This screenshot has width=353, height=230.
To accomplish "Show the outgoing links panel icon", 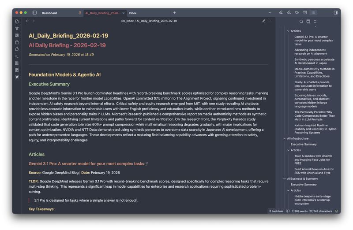I will pyautogui.click(x=289, y=13).
